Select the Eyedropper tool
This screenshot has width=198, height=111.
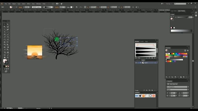click(x=5, y=50)
